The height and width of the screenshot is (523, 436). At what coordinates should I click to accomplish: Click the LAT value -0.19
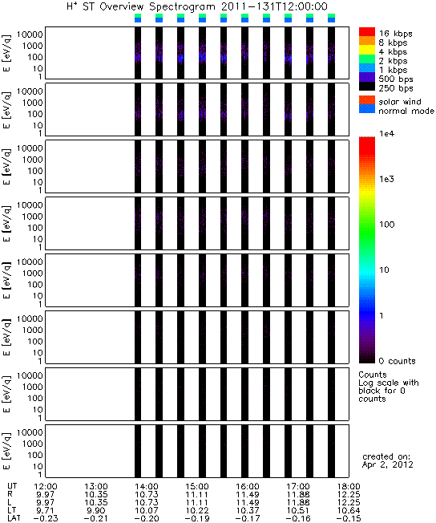tap(197, 519)
